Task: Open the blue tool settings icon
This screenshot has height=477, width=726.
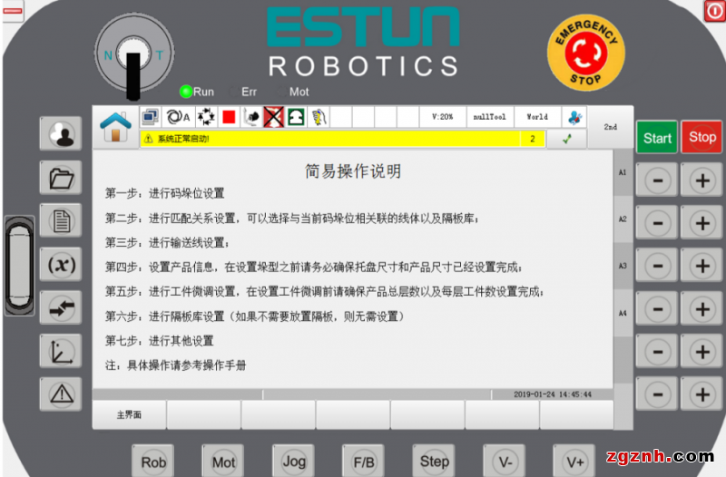Action: (574, 118)
